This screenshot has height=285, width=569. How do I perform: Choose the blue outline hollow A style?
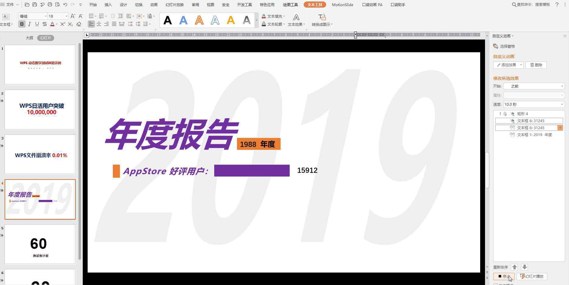(x=215, y=20)
